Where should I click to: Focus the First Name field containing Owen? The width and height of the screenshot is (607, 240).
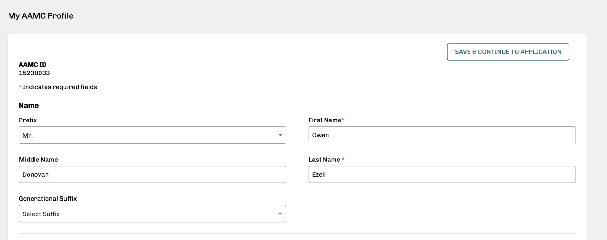(x=442, y=135)
